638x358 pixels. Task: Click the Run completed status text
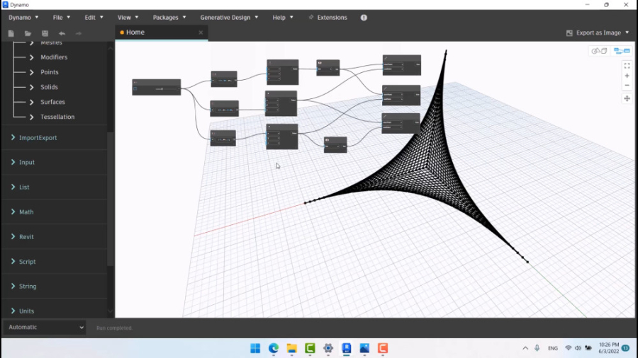(114, 328)
